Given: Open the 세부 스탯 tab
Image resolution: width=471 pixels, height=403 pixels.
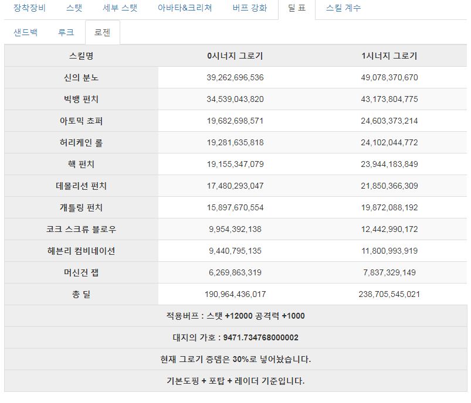Looking at the screenshot, I should coord(120,8).
